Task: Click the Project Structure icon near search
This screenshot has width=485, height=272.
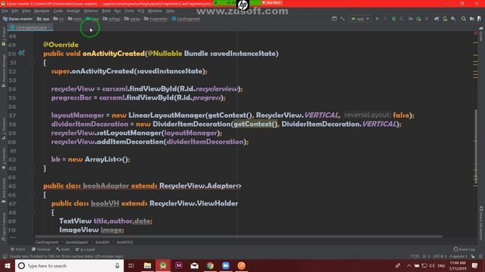Action: point(471,19)
